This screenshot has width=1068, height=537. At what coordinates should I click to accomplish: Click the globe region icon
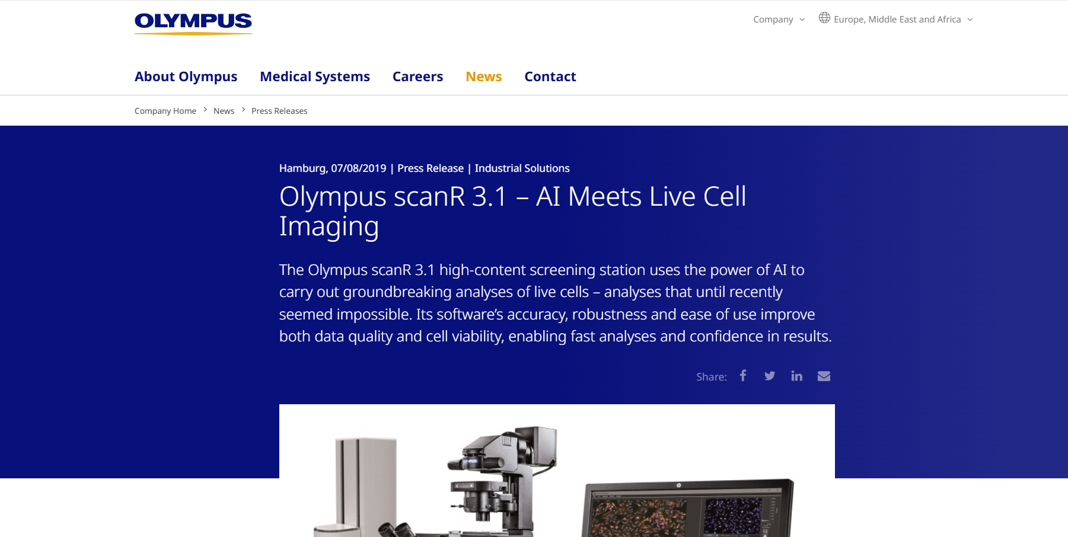[x=824, y=18]
